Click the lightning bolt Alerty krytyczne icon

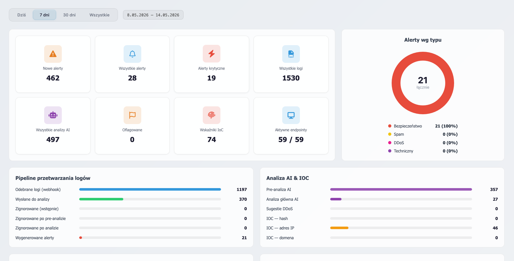pyautogui.click(x=212, y=54)
